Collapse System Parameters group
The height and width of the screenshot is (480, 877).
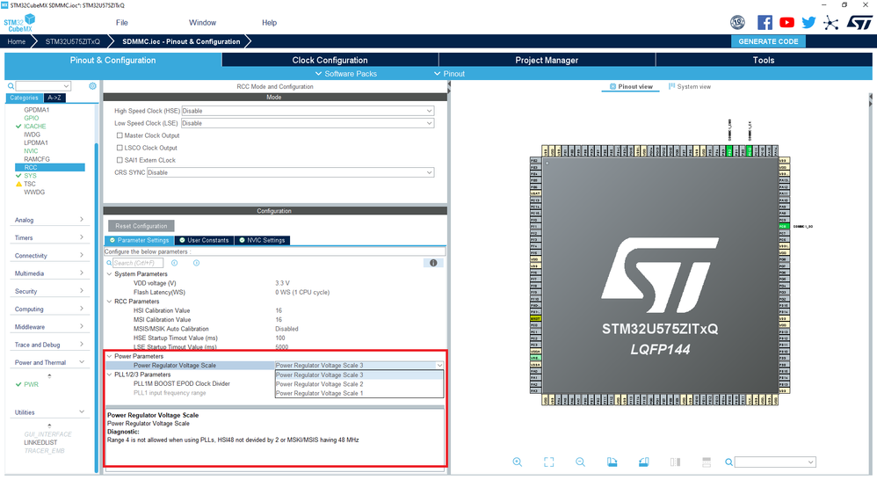click(110, 274)
